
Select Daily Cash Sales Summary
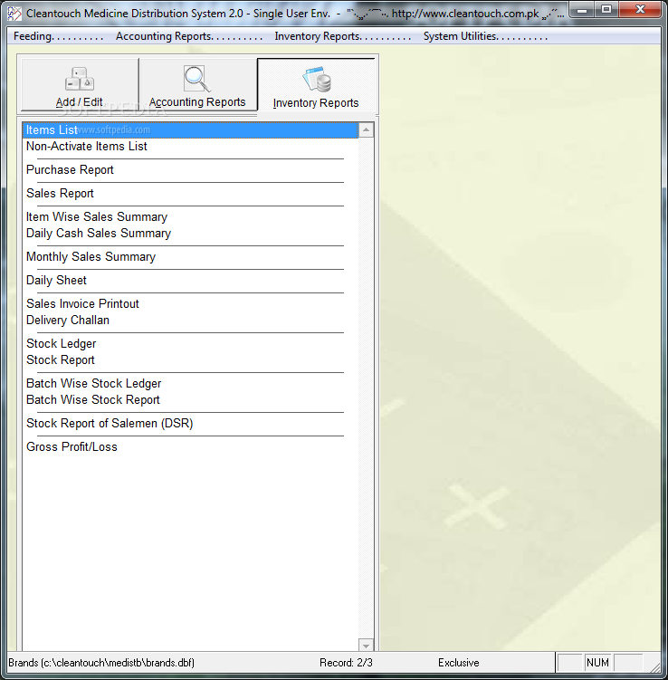(99, 234)
